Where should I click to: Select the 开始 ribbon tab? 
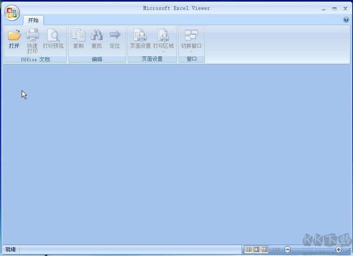(33, 20)
